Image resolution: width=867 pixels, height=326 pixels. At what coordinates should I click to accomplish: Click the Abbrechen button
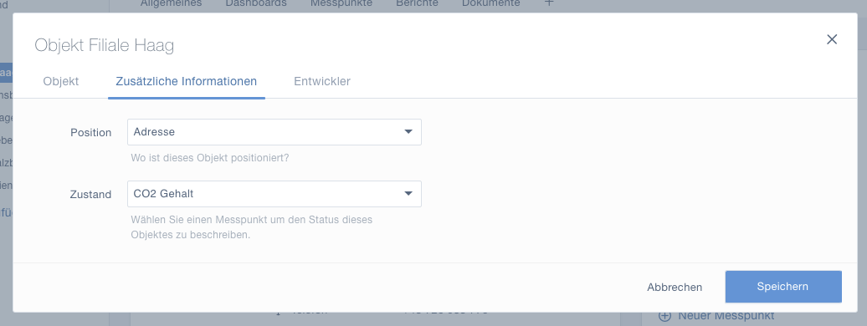675,288
